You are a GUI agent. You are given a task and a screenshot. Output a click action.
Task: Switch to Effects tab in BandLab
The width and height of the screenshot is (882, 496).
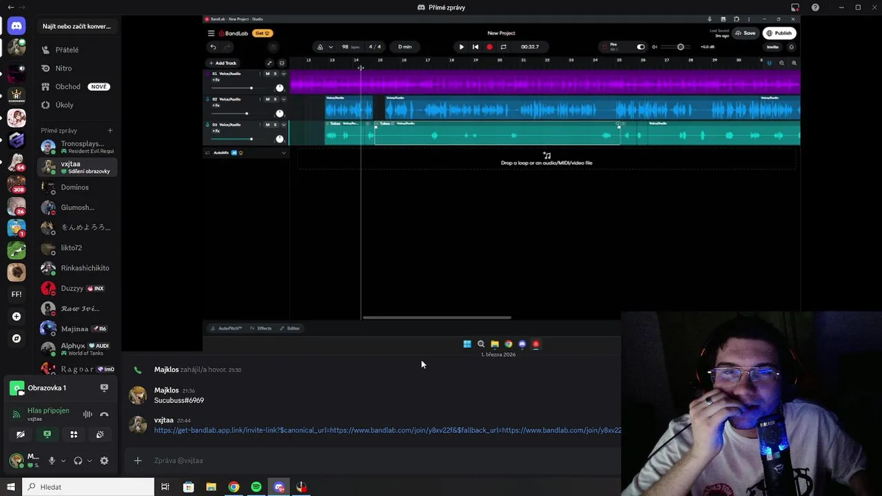tap(261, 329)
